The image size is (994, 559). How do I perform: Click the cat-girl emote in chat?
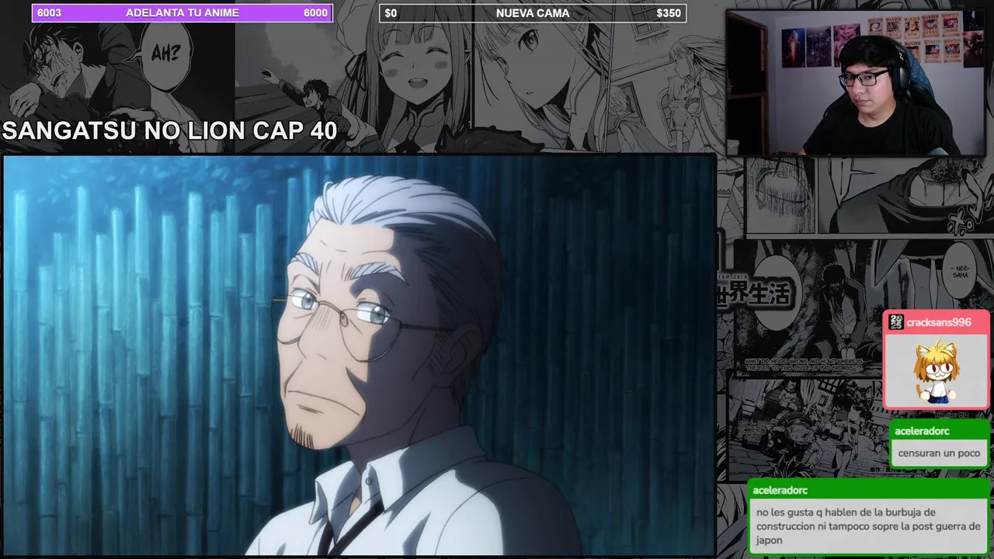(x=937, y=370)
